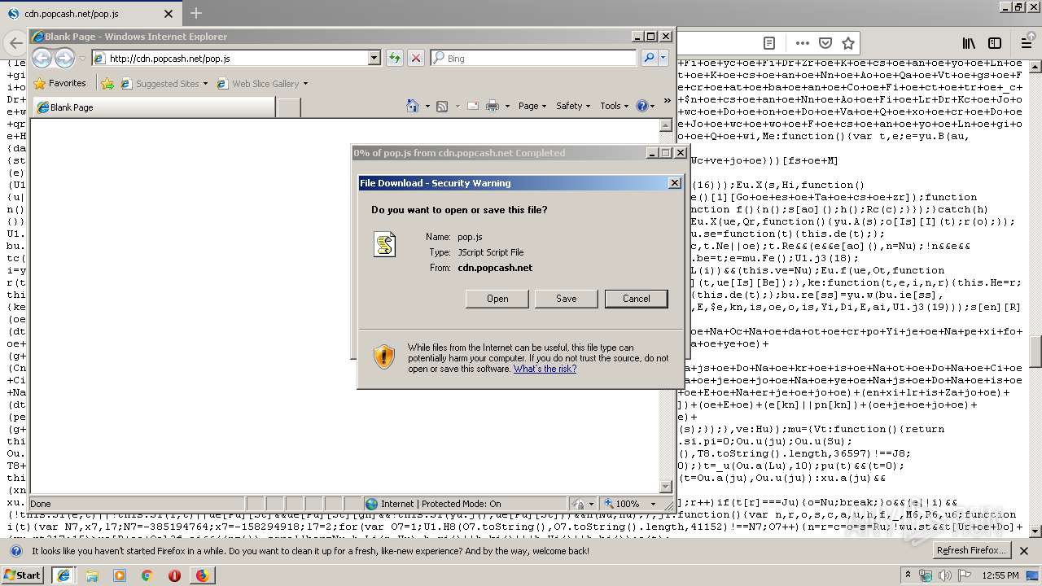Screen dimensions: 1042x586
Task: Expand the Home button dropdown arrow
Action: 427,106
